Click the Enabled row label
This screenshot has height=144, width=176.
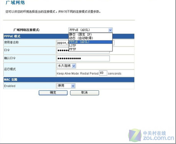coord(10,86)
